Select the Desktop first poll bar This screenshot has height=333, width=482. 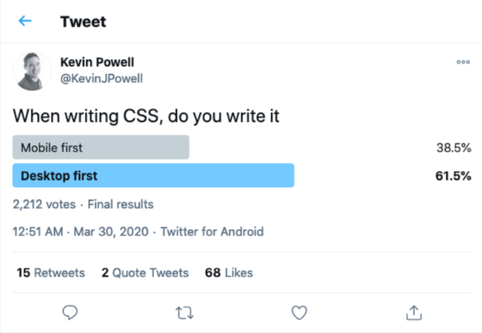click(x=153, y=176)
